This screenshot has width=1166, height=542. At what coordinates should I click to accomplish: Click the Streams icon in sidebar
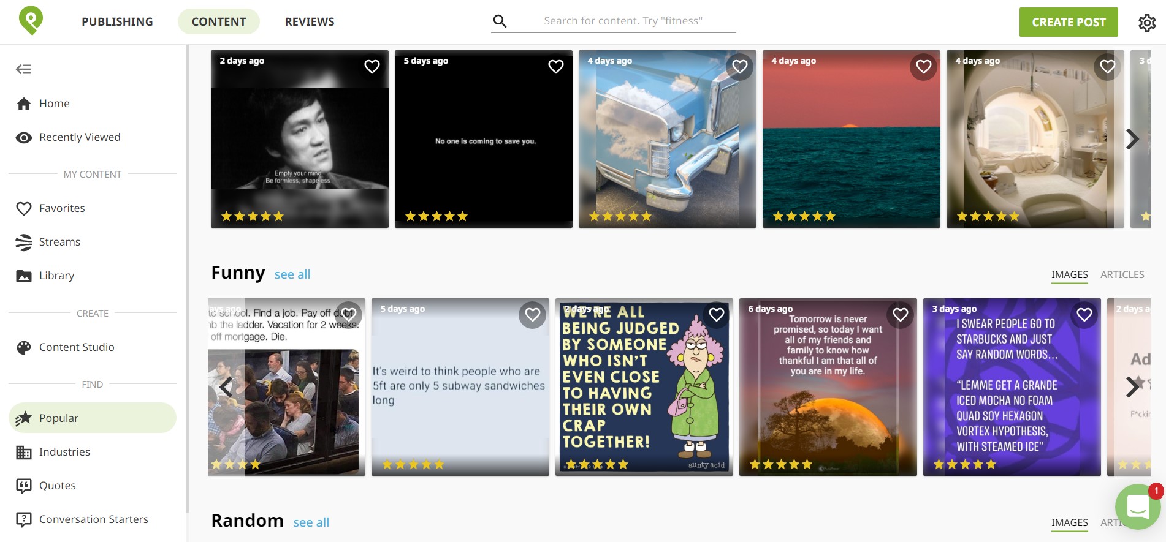tap(24, 242)
